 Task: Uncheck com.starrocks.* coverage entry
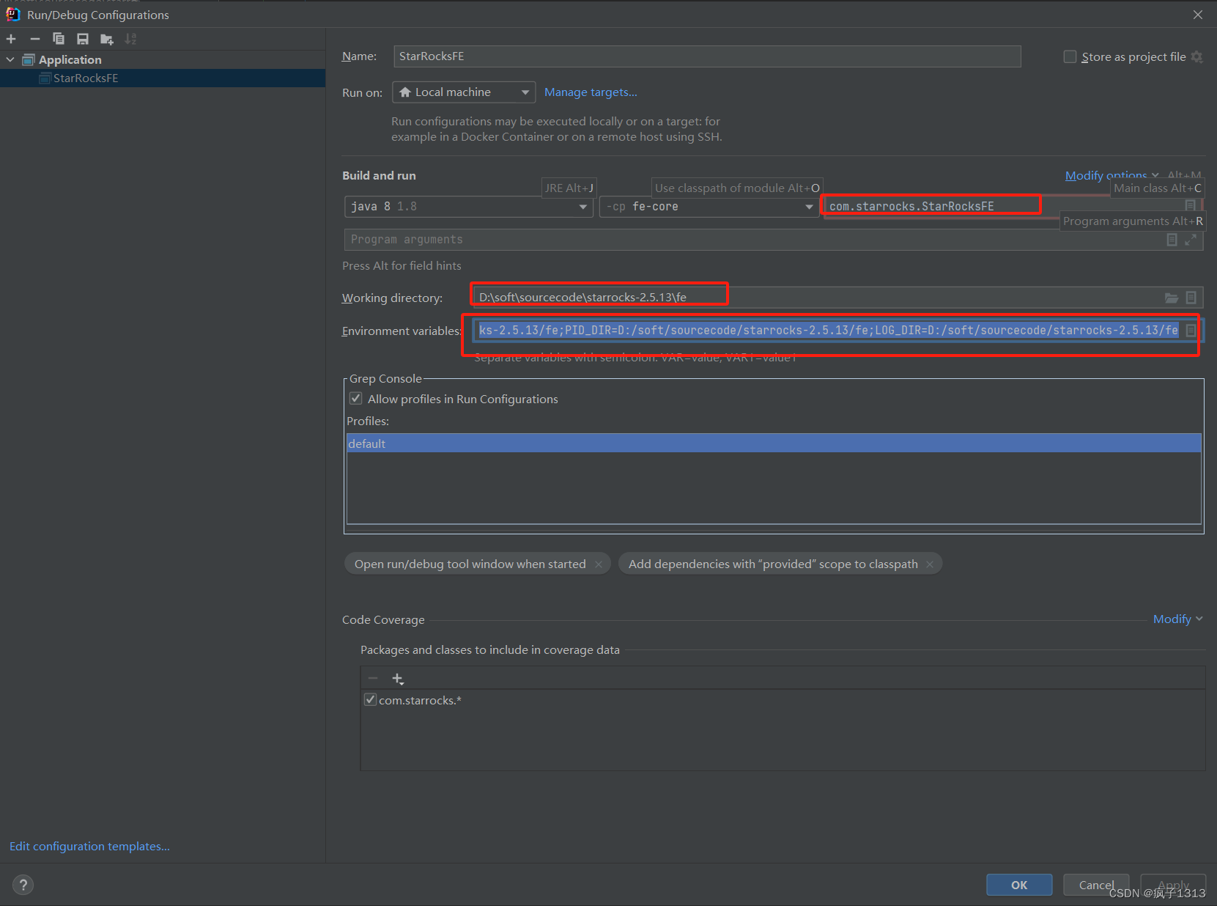(371, 699)
